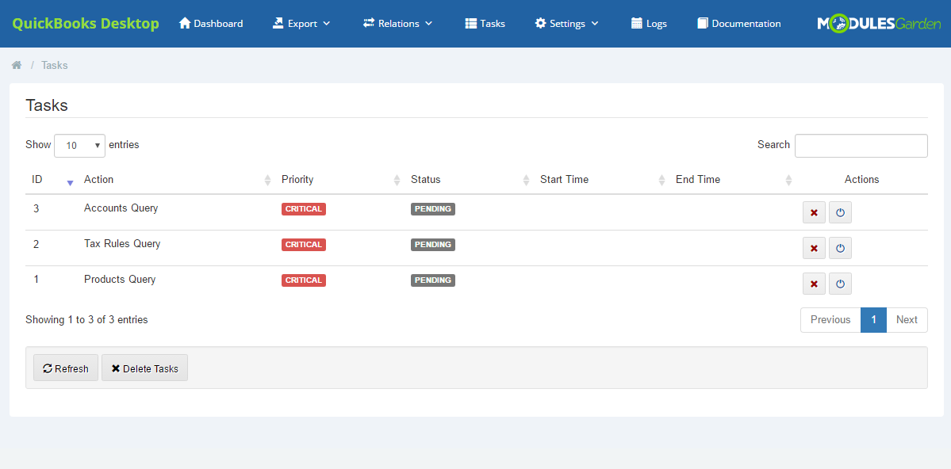
Task: Click the QuickBooks Desktop title link
Action: click(86, 24)
